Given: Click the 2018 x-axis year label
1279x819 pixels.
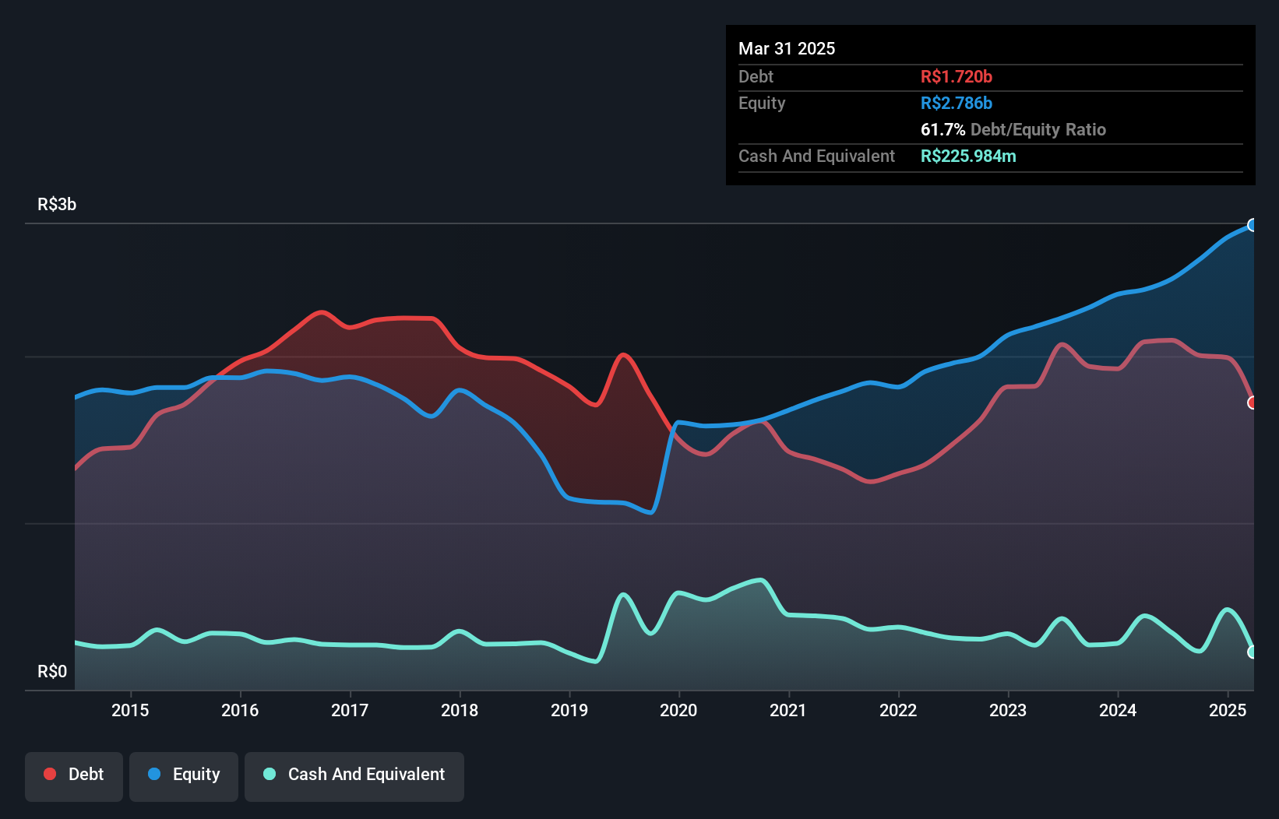Looking at the screenshot, I should pyautogui.click(x=460, y=710).
